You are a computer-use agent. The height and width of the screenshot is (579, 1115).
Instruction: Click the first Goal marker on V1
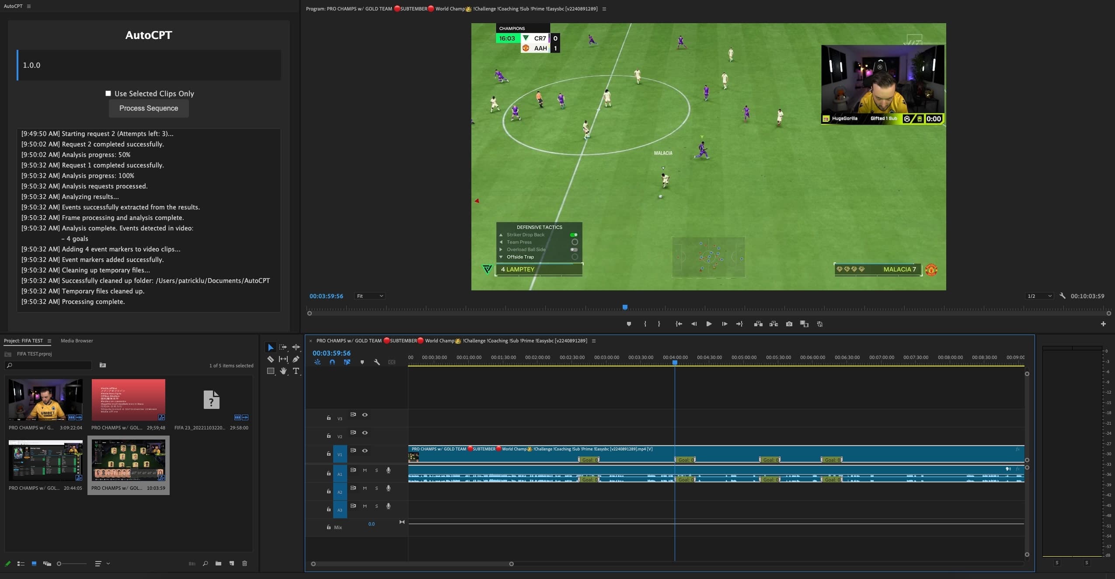(589, 460)
